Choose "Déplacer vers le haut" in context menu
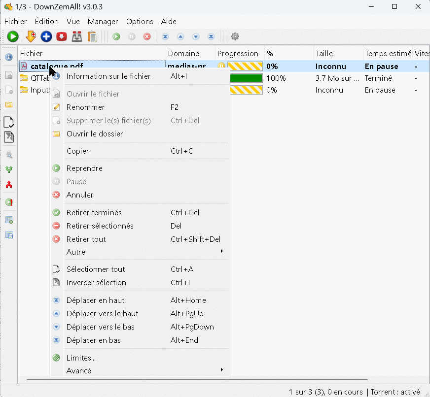Image resolution: width=430 pixels, height=397 pixels. click(140, 313)
